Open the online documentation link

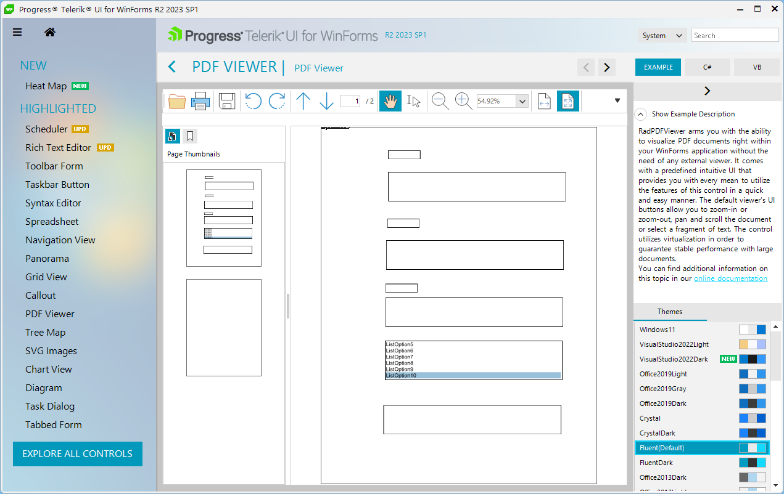click(730, 278)
